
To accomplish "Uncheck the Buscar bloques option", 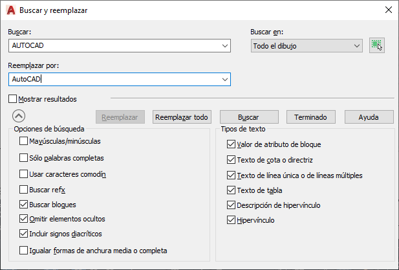I will [x=24, y=205].
